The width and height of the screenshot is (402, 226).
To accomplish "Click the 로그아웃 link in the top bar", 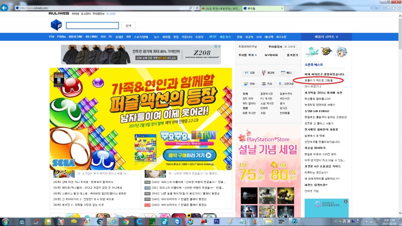I will point(111,14).
